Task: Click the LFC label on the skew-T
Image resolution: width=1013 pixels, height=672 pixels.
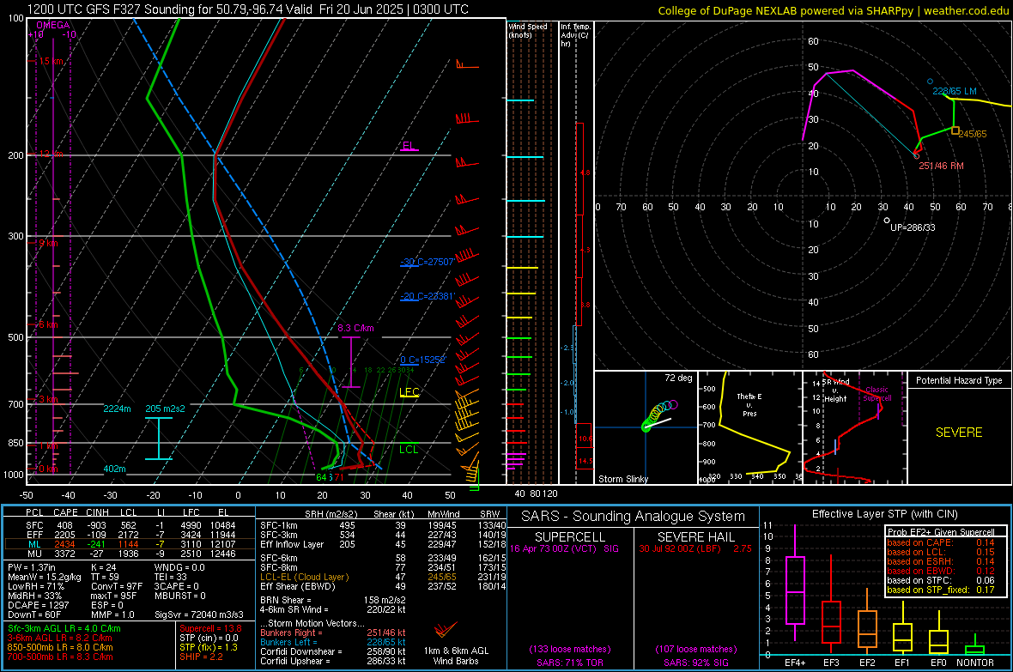Action: 409,391
